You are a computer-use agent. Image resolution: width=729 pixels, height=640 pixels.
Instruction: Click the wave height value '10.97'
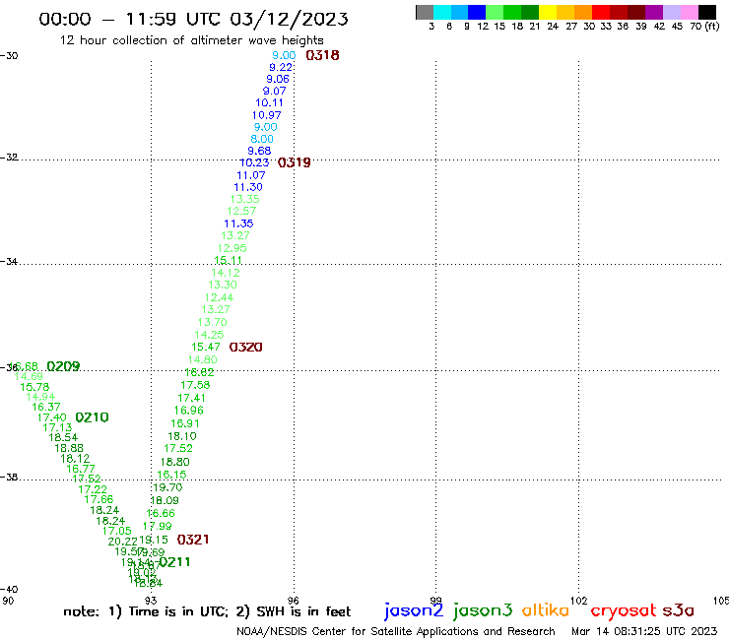pyautogui.click(x=266, y=115)
